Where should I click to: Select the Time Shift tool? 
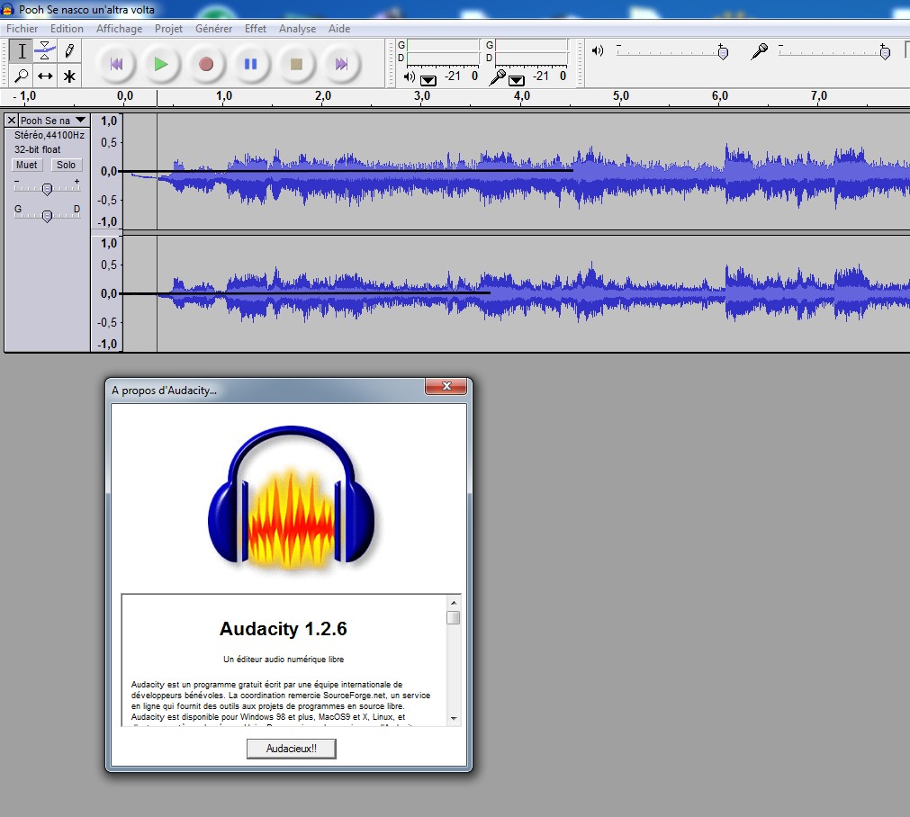click(45, 76)
